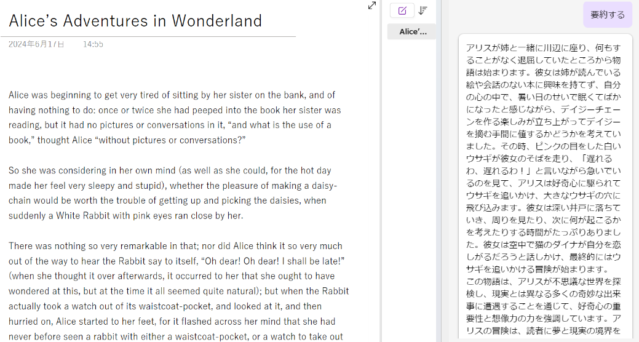Expand the note page to full view
This screenshot has height=342, width=639.
coord(371,6)
